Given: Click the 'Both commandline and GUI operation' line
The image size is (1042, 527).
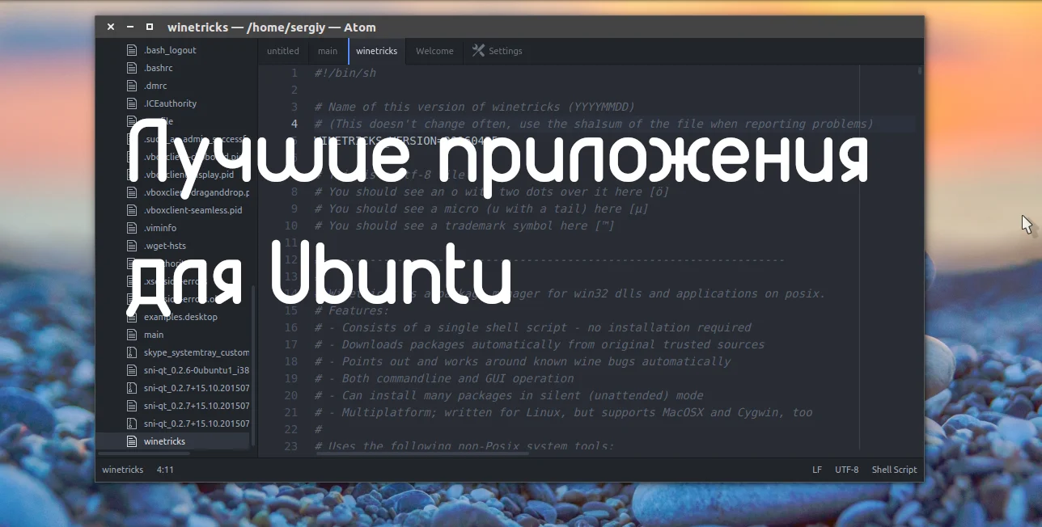Looking at the screenshot, I should pos(444,378).
